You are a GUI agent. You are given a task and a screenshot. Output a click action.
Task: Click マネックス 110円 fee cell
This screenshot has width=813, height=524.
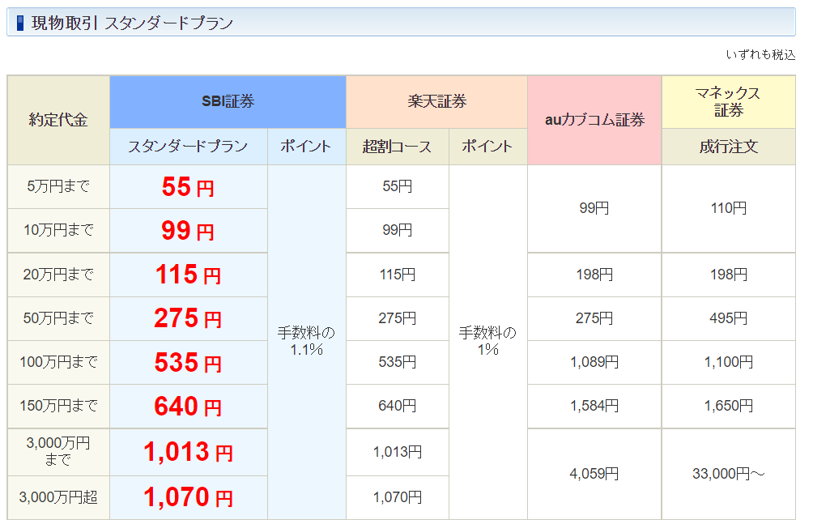pos(729,208)
